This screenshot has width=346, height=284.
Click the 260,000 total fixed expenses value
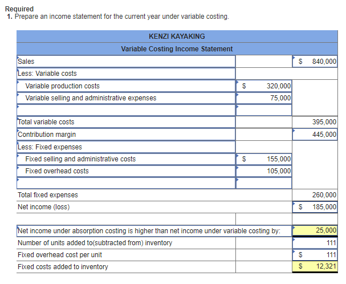point(315,195)
